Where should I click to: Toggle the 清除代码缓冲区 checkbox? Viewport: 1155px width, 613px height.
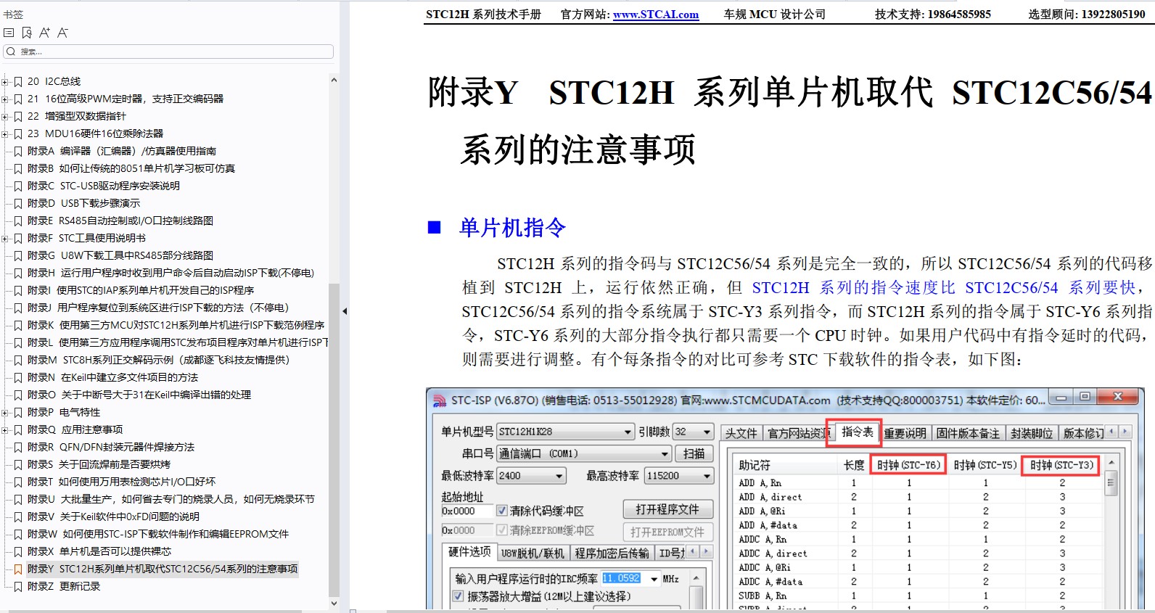point(502,511)
